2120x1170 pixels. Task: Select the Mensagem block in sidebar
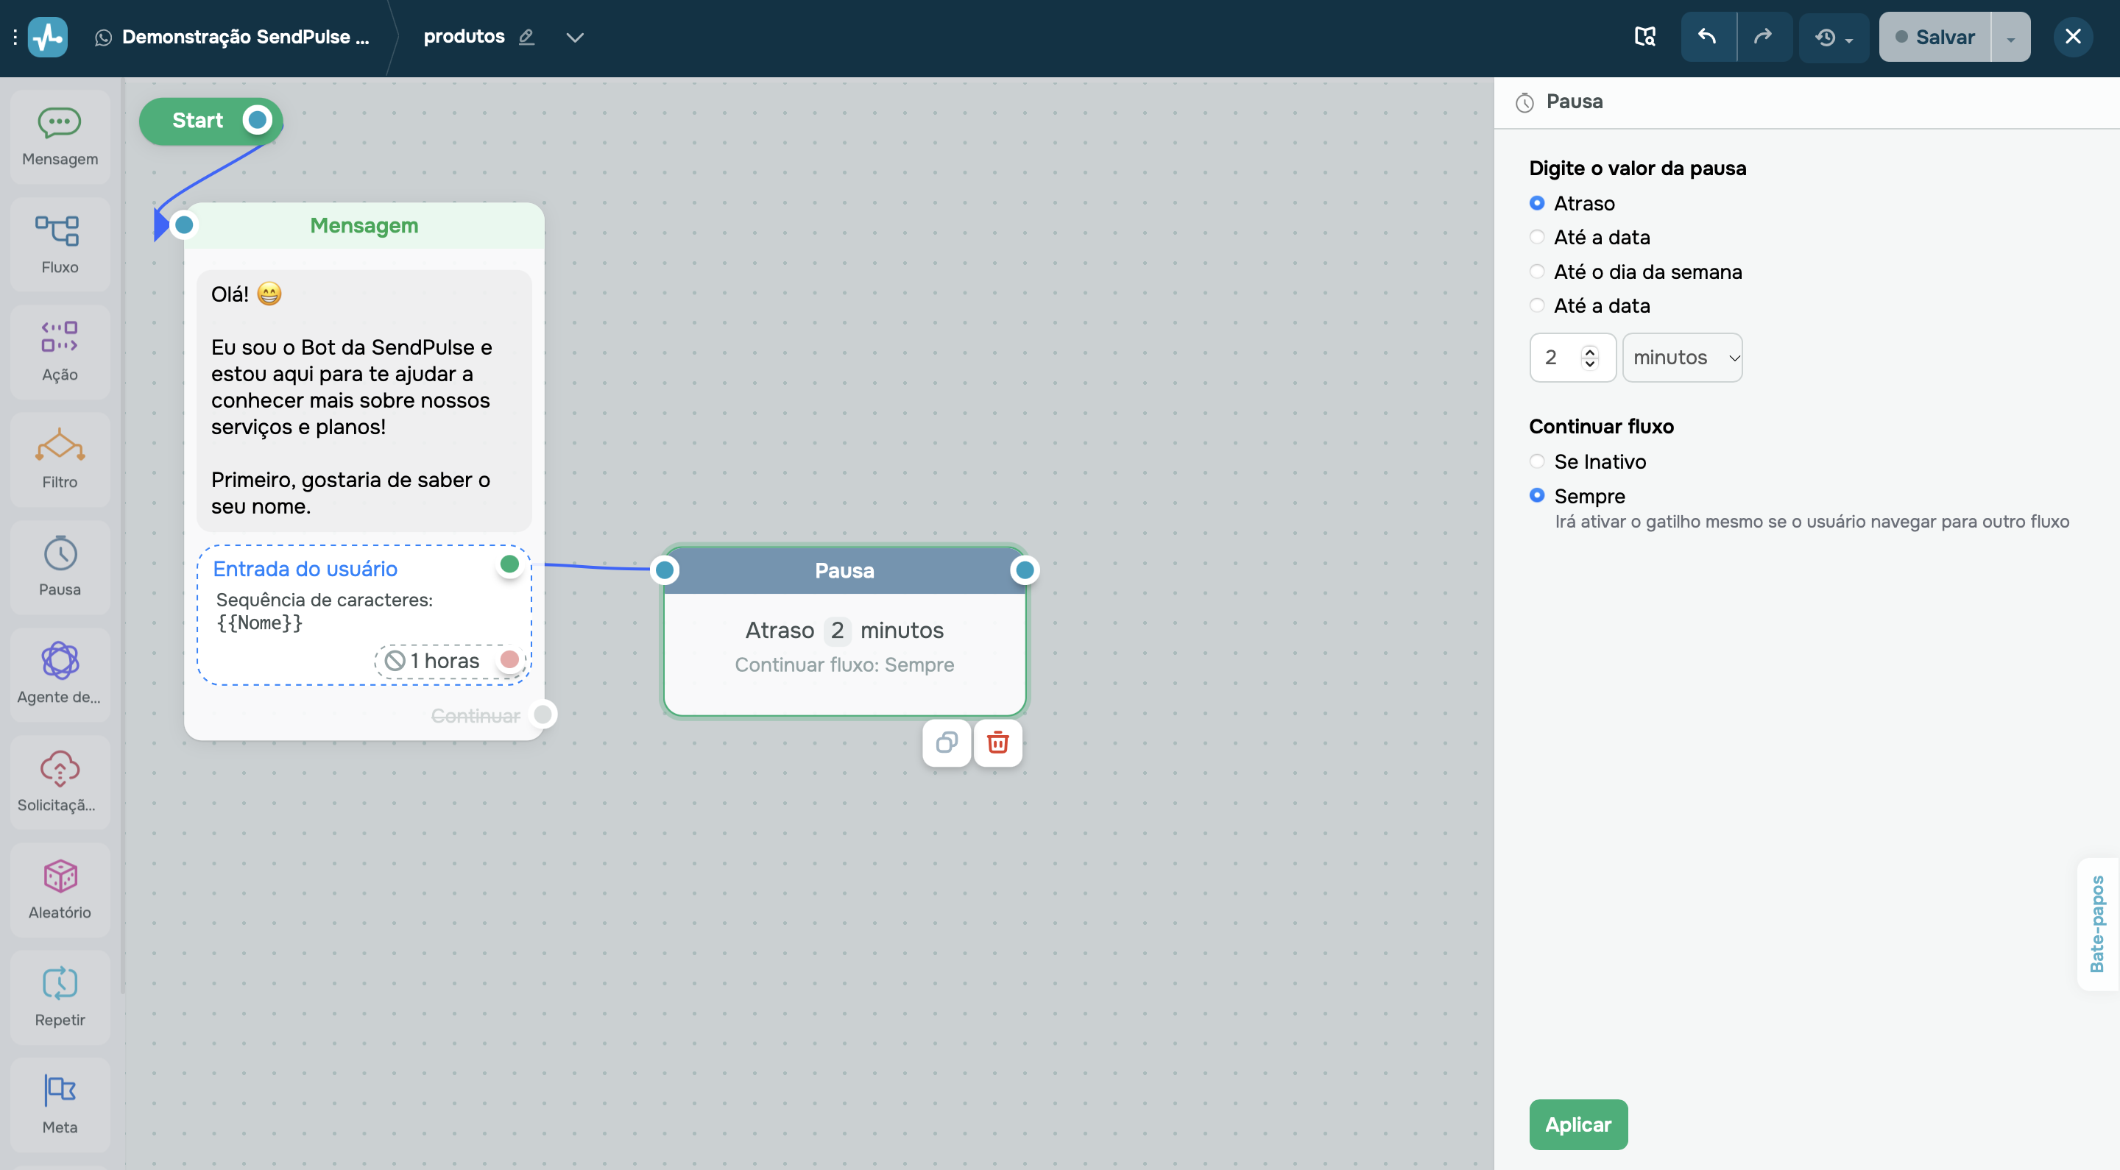point(60,137)
